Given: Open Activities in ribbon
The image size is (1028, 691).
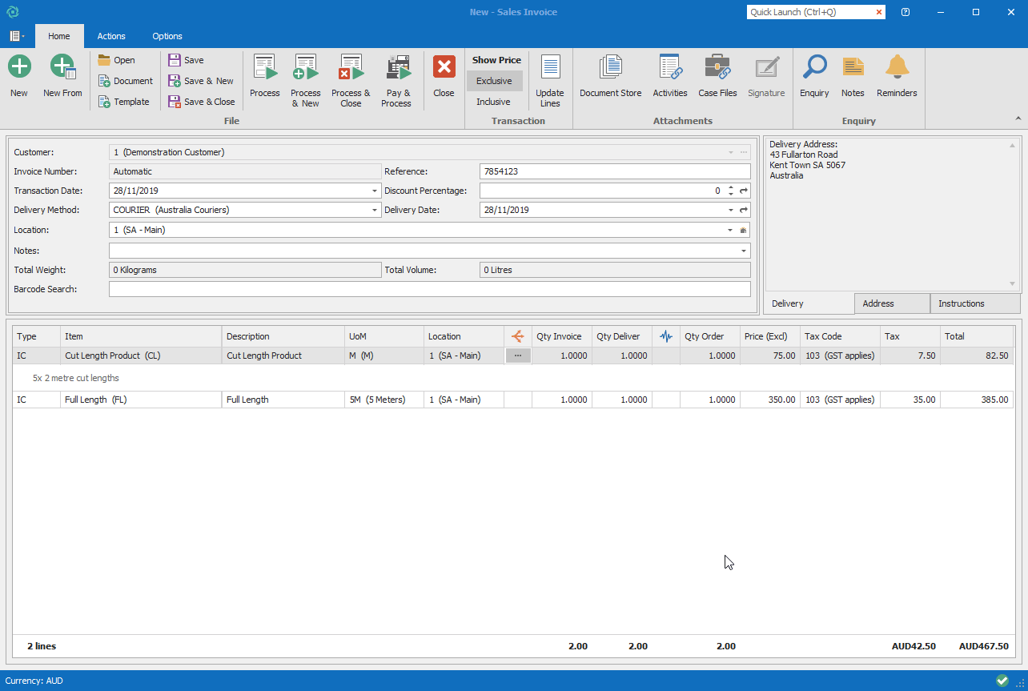Looking at the screenshot, I should pos(669,77).
